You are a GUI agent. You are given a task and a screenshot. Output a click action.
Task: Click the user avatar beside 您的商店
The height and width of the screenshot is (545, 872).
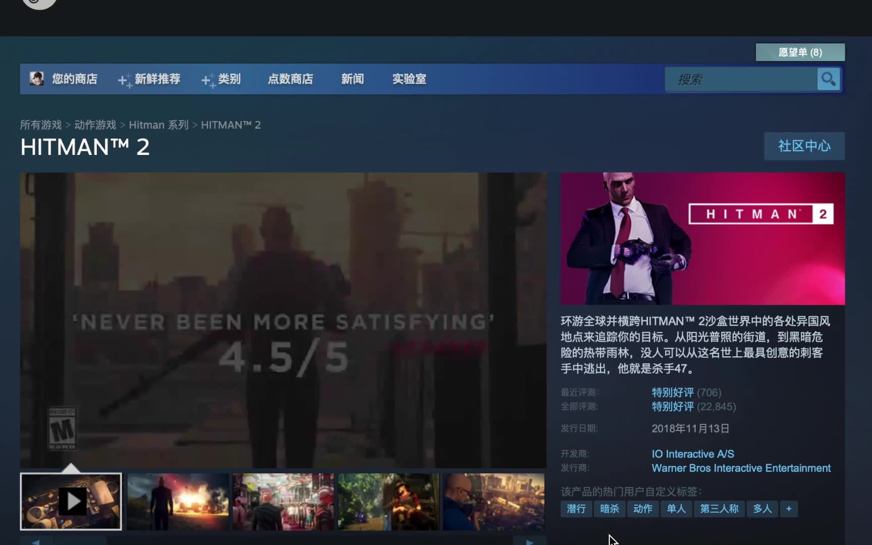[x=36, y=79]
